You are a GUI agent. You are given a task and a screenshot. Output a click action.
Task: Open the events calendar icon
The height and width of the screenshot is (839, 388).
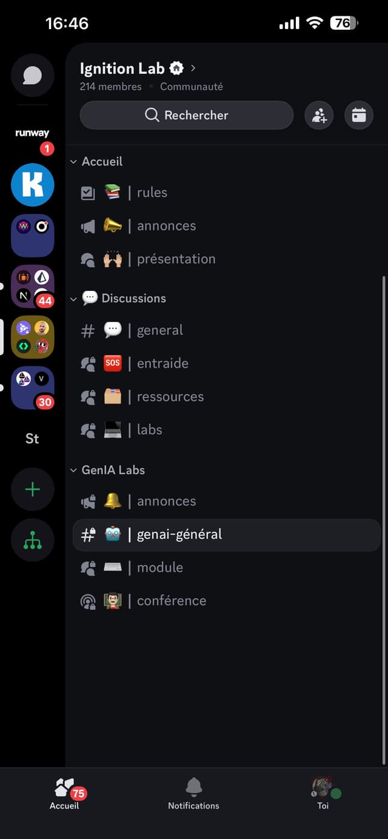359,115
